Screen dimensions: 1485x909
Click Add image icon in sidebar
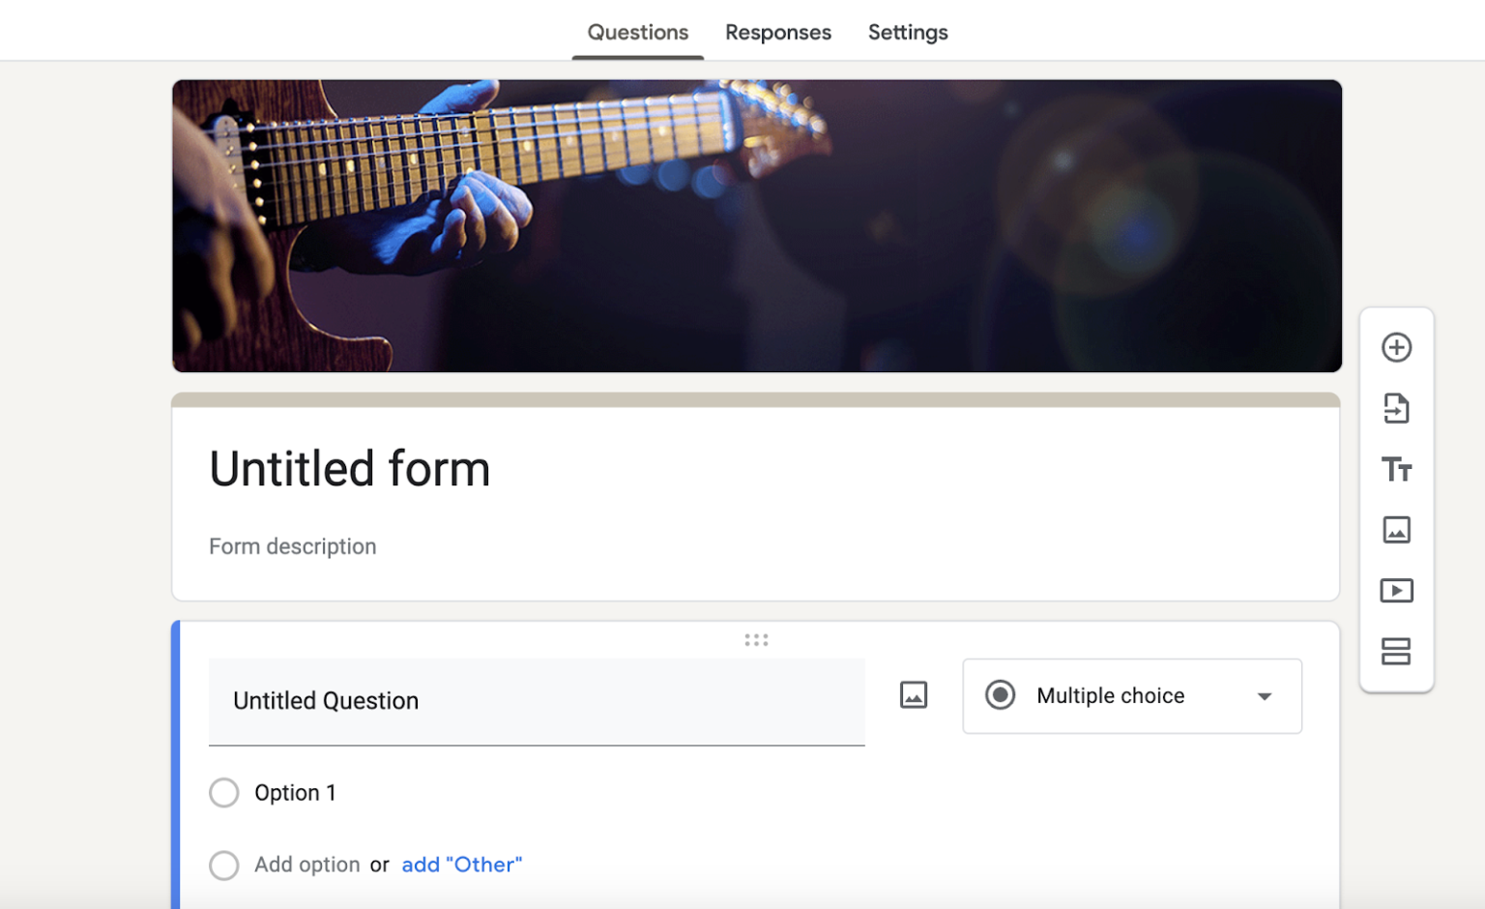point(1396,530)
